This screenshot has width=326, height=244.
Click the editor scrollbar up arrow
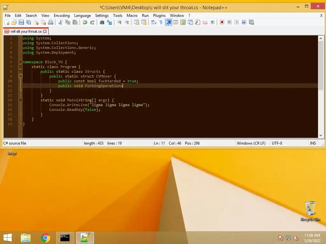[x=321, y=38]
